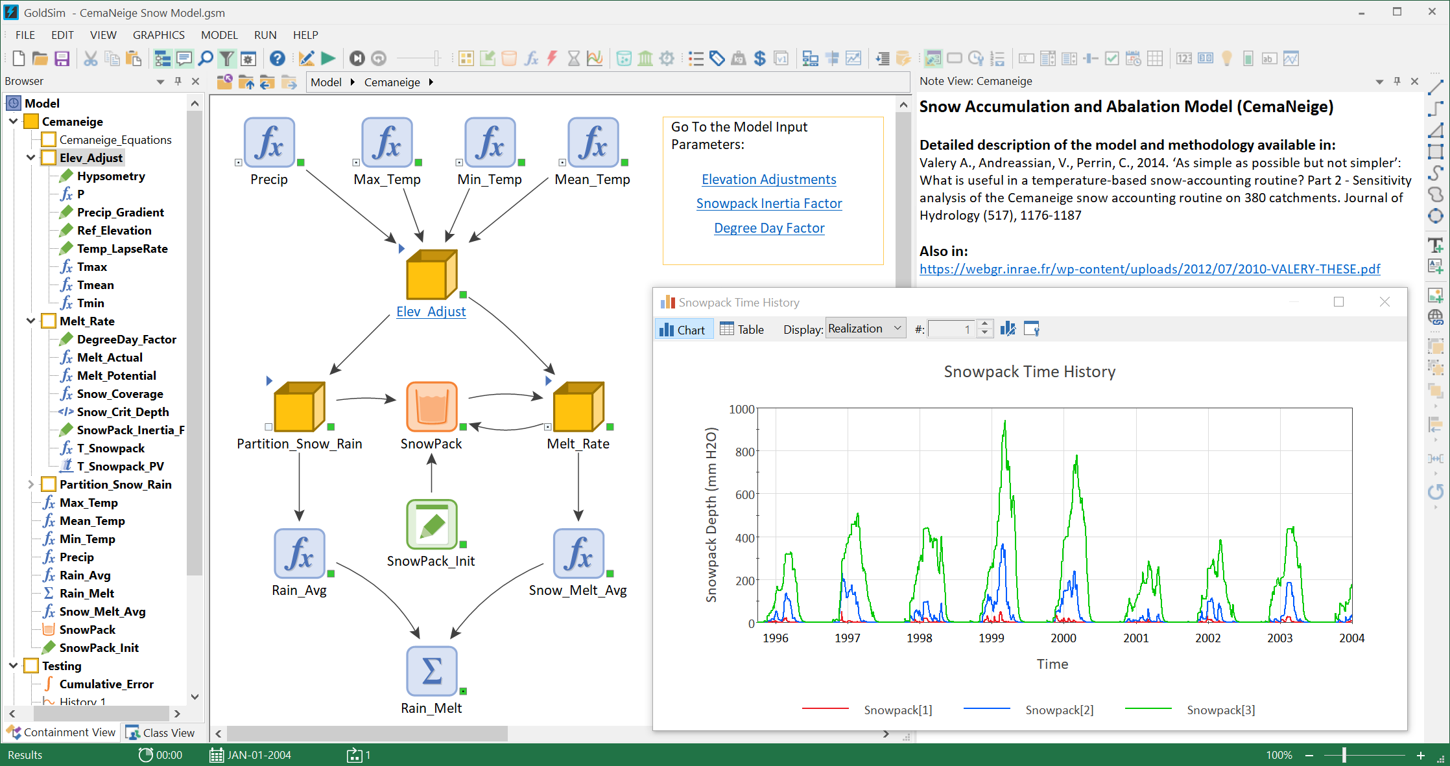Click the Elev_Adjust container icon in the diagram
The image size is (1450, 766).
tap(432, 274)
